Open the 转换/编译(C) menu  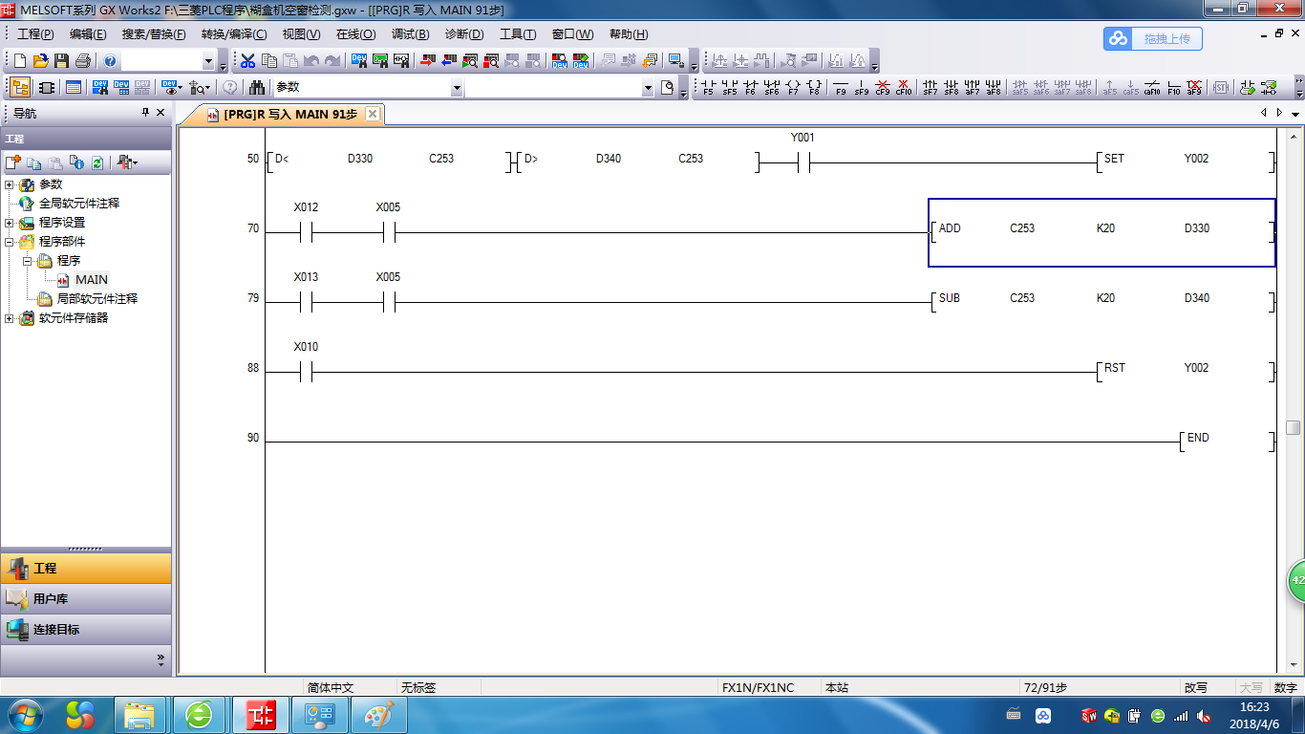tap(234, 34)
